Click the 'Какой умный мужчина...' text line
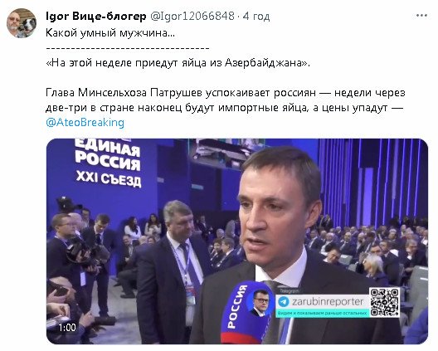Image resolution: width=438 pixels, height=351 pixels. (110, 33)
